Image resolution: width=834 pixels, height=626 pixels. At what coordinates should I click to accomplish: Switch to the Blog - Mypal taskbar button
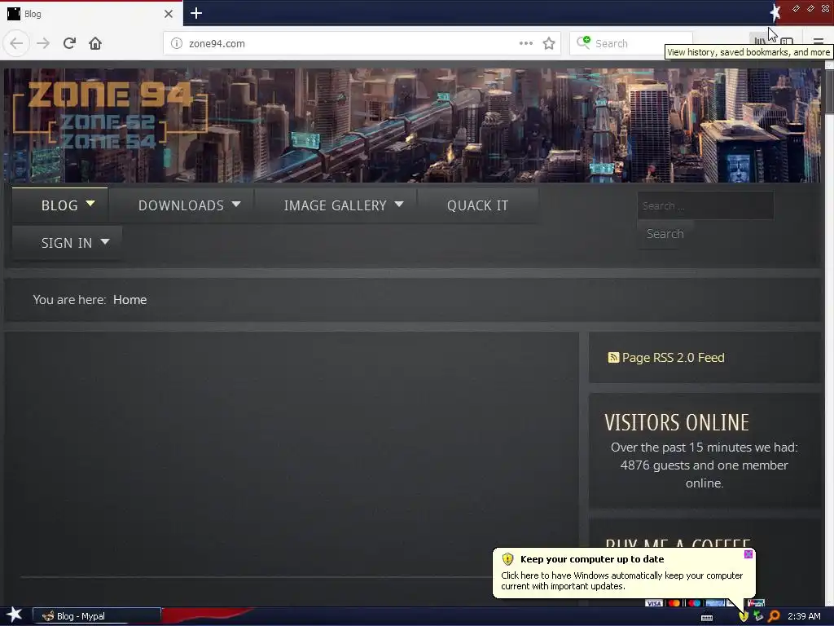pyautogui.click(x=97, y=616)
